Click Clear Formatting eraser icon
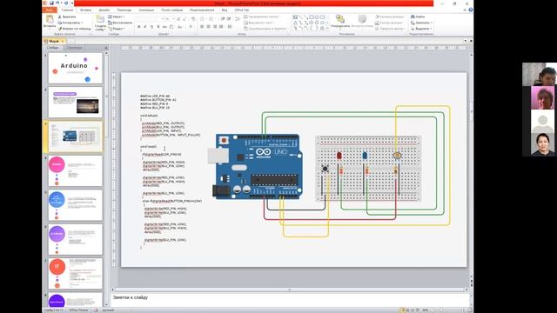This screenshot has height=313, width=557. pyautogui.click(x=193, y=19)
